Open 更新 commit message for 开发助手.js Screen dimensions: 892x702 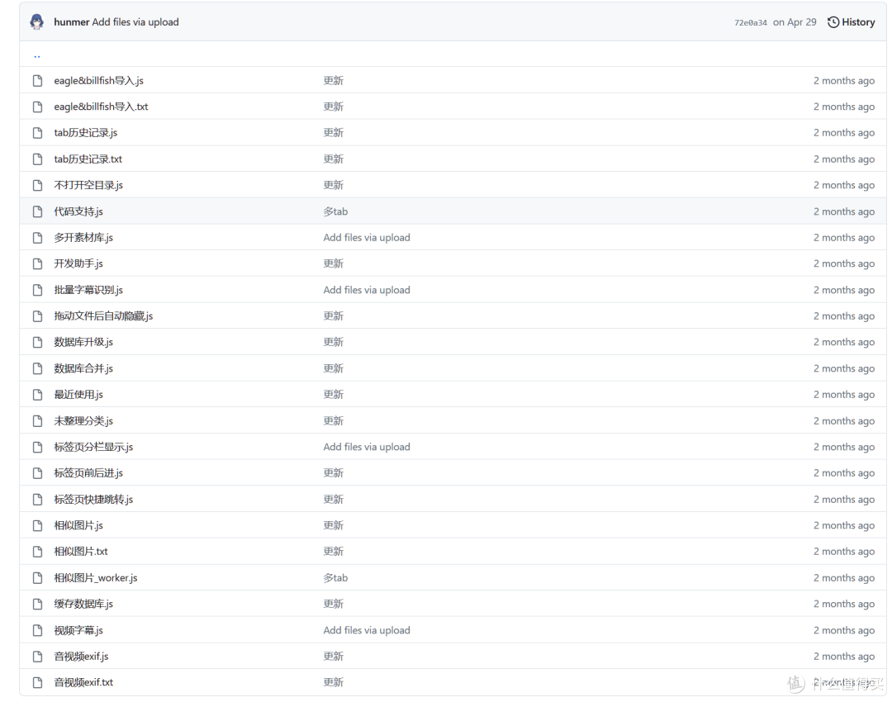(x=334, y=264)
